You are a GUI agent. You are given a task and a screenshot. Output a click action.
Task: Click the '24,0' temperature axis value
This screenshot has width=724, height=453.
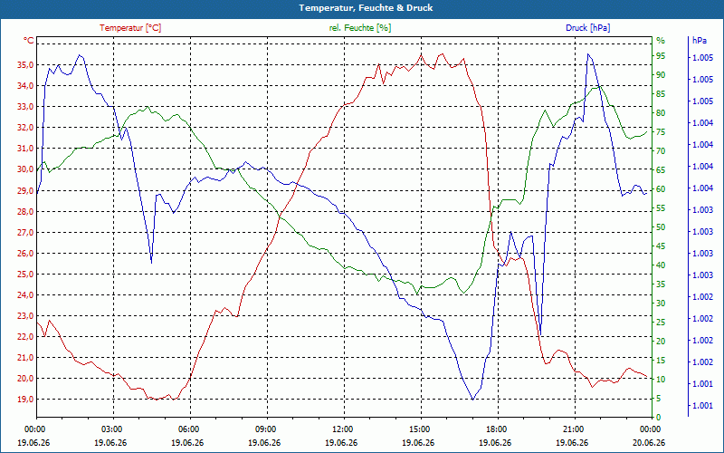pos(25,295)
